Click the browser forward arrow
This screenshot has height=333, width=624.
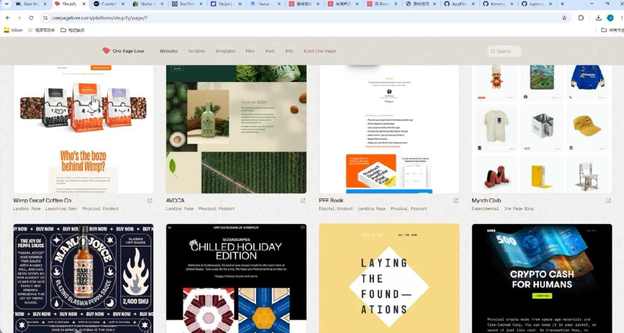[x=19, y=18]
